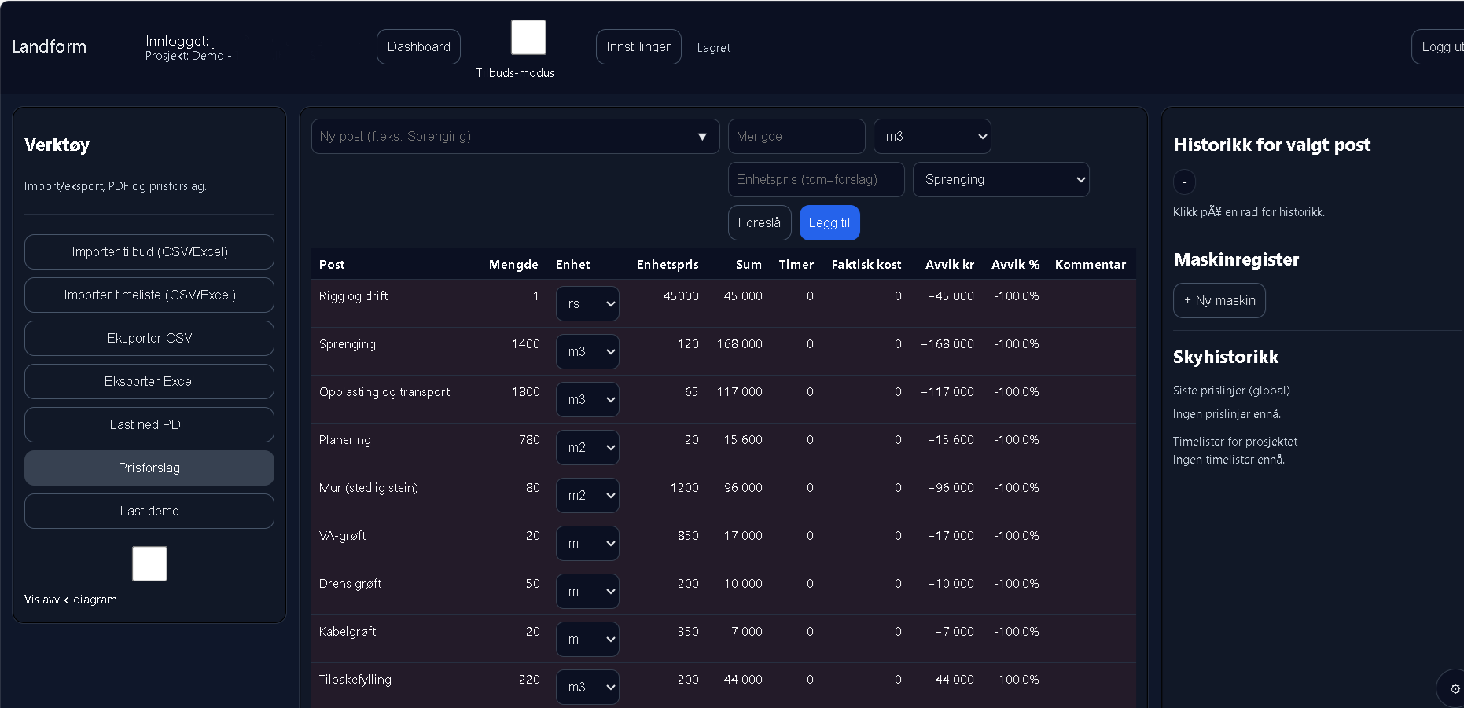Open the Ny post combo arrow
The image size is (1464, 708).
coord(701,137)
